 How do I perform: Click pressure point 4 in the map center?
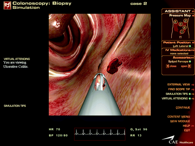click(x=180, y=24)
